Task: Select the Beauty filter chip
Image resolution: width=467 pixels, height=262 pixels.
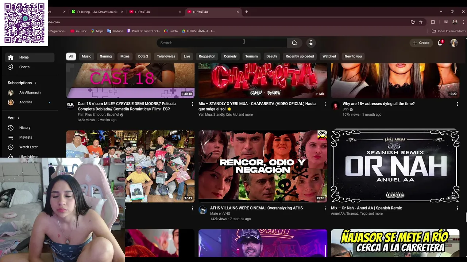Action: [x=272, y=56]
